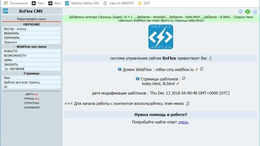
Task: Reload WebFlow domain with refresh icon
Action: click(201, 69)
